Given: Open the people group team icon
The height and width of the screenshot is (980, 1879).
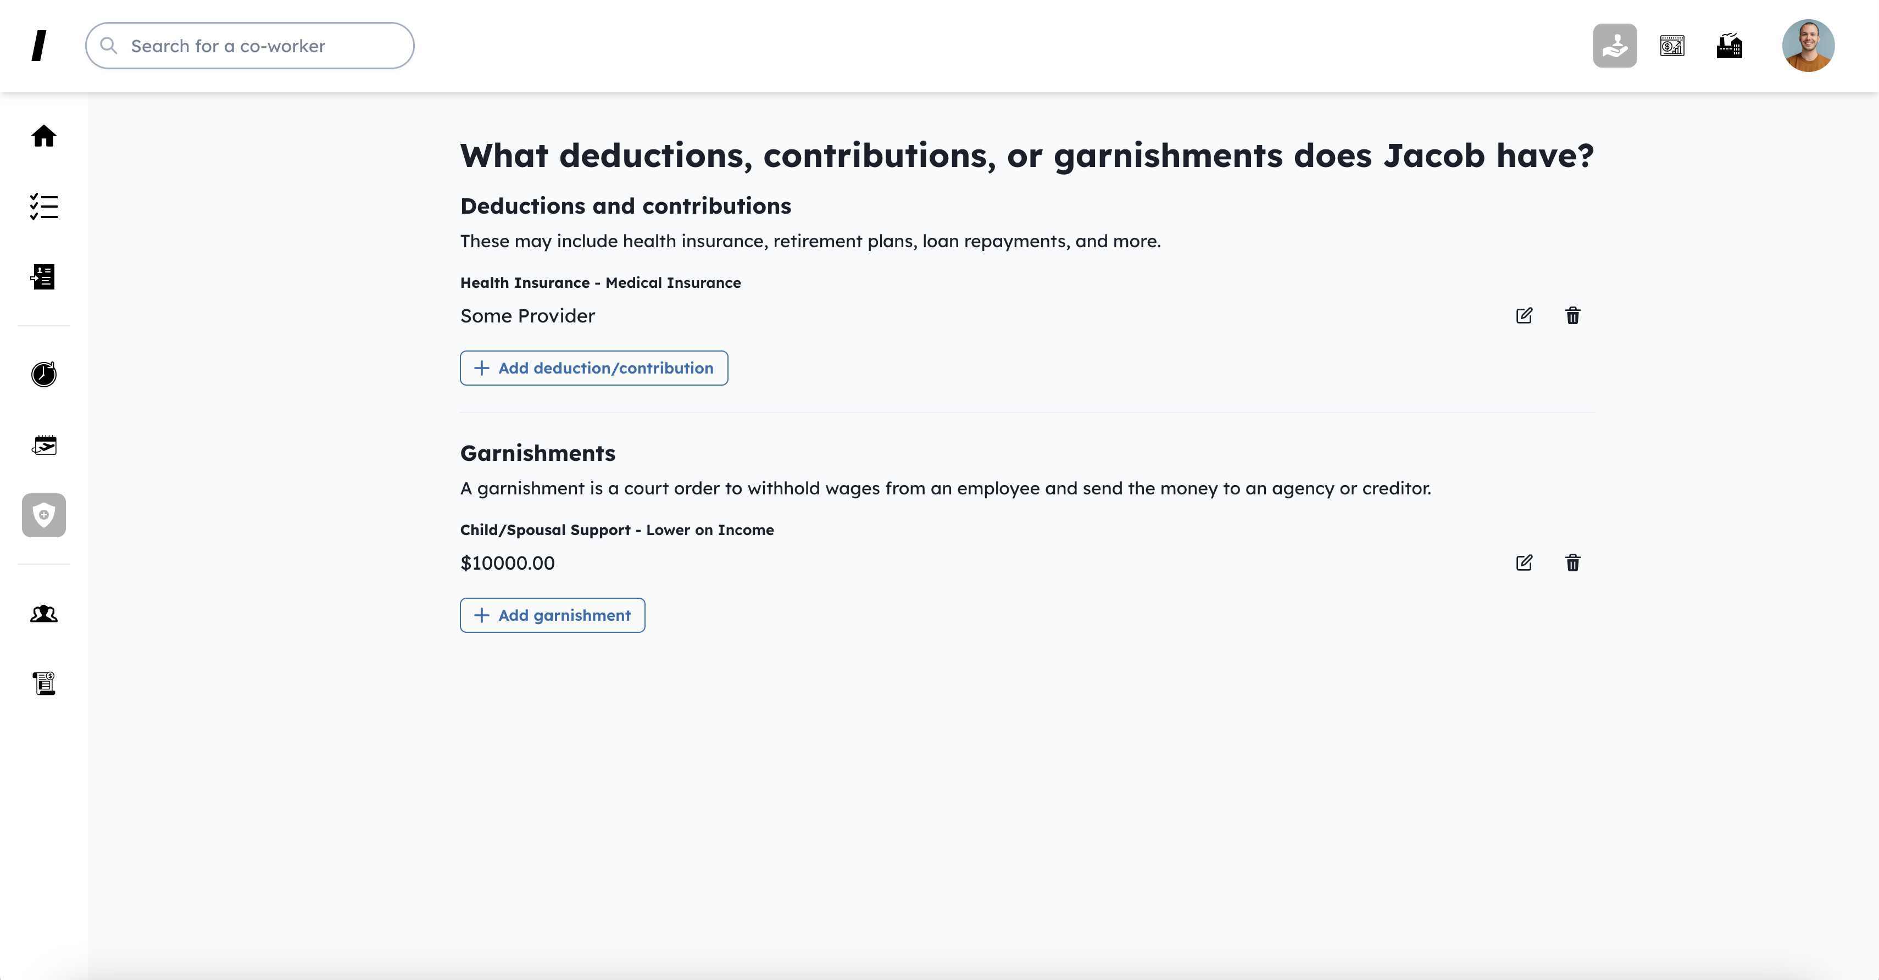Looking at the screenshot, I should [44, 614].
